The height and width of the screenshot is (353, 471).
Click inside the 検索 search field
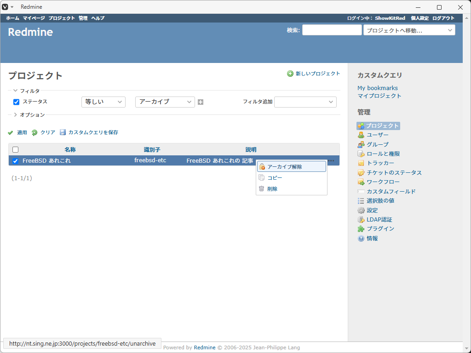coord(332,30)
